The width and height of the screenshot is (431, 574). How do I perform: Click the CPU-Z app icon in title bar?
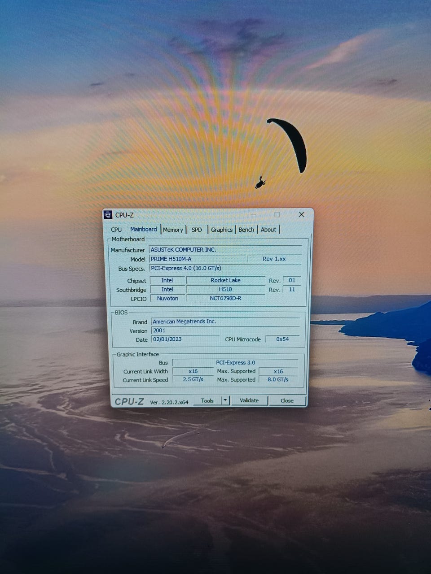point(108,215)
